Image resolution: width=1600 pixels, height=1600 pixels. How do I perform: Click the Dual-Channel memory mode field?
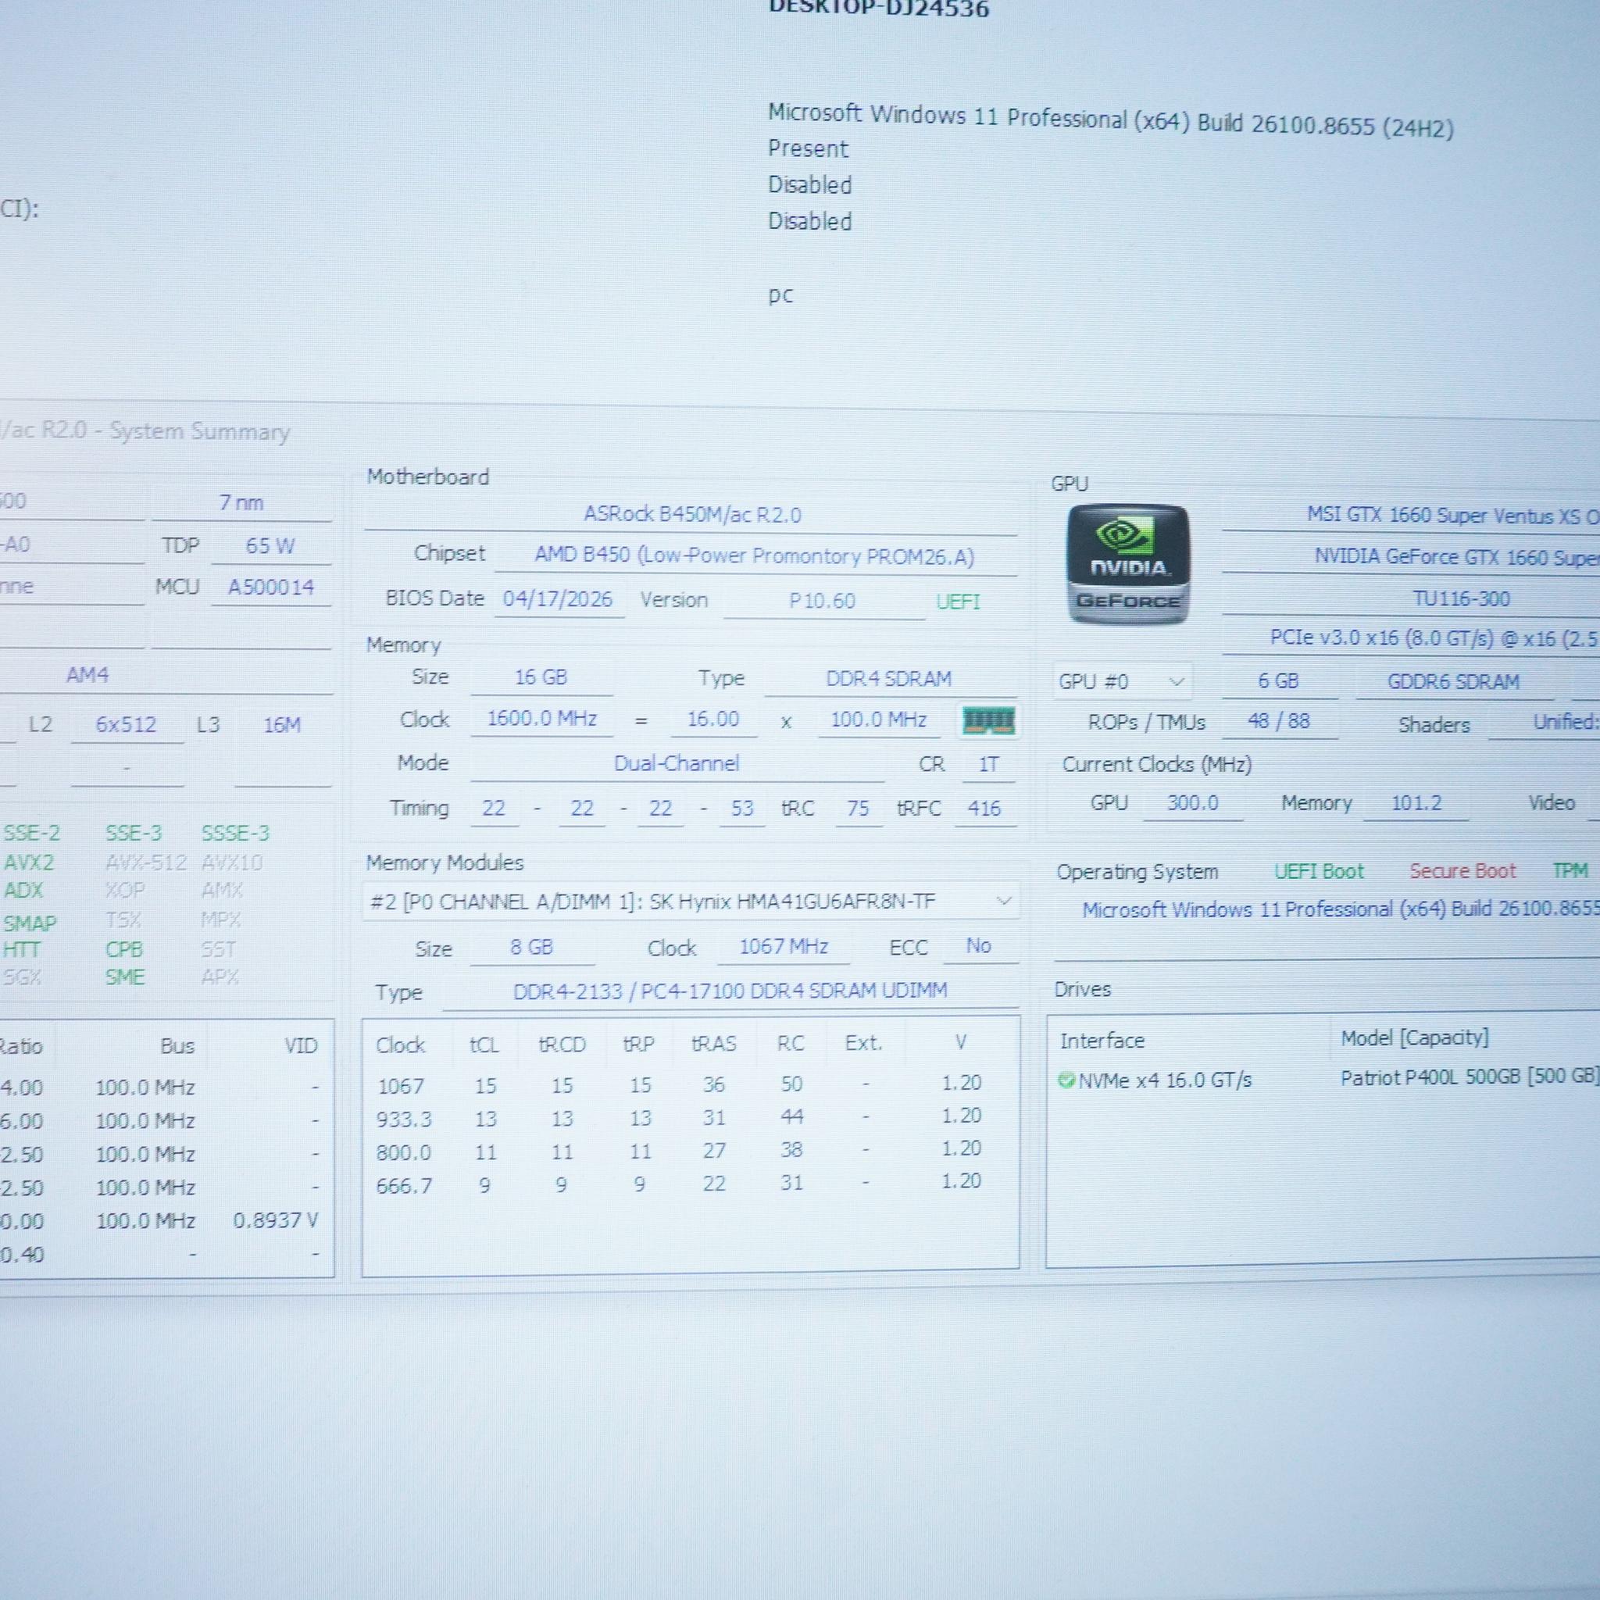tap(677, 763)
